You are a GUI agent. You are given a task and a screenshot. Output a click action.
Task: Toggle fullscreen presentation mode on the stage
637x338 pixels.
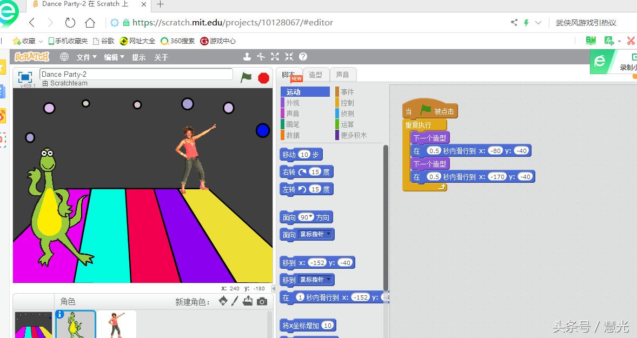click(x=24, y=76)
